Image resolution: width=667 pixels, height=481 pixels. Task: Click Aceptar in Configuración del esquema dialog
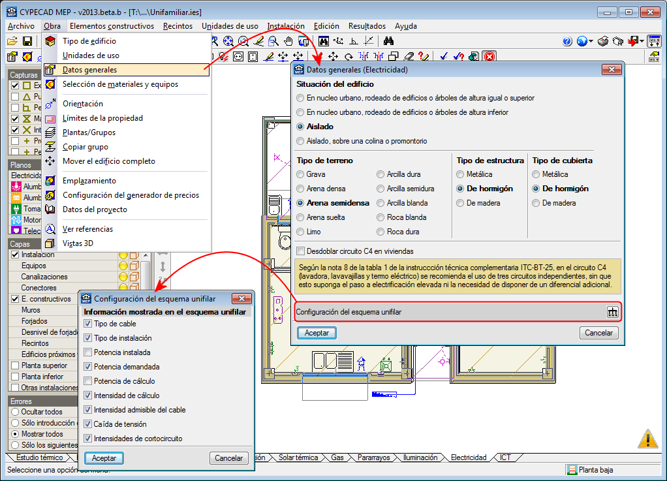tap(104, 458)
